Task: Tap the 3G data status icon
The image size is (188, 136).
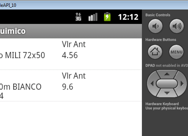Action: tap(78, 17)
